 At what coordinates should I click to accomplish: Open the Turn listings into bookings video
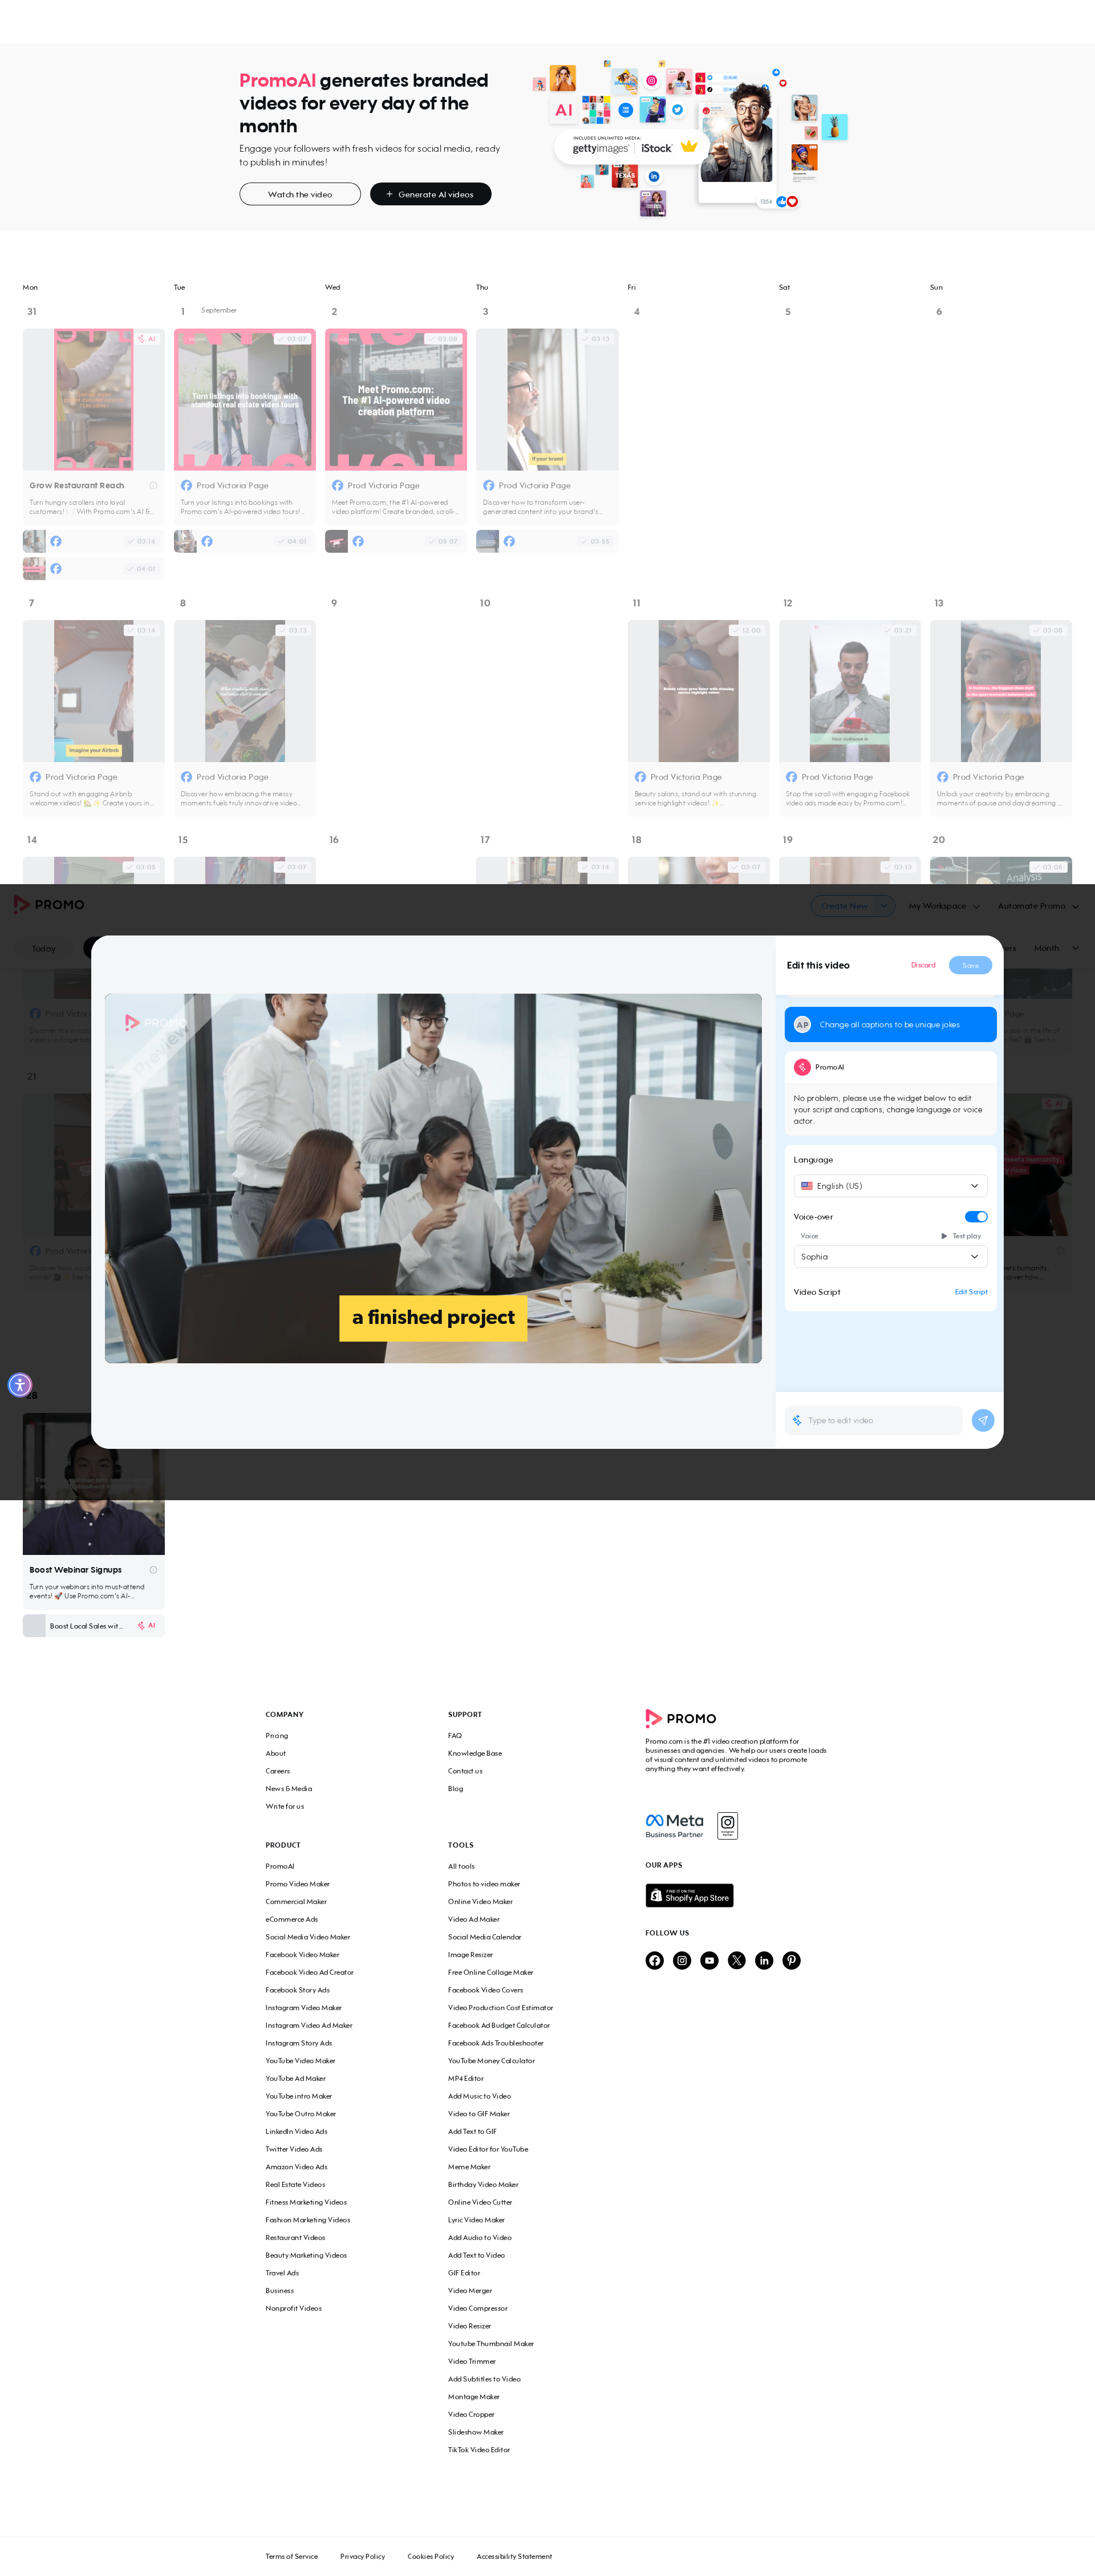click(245, 399)
